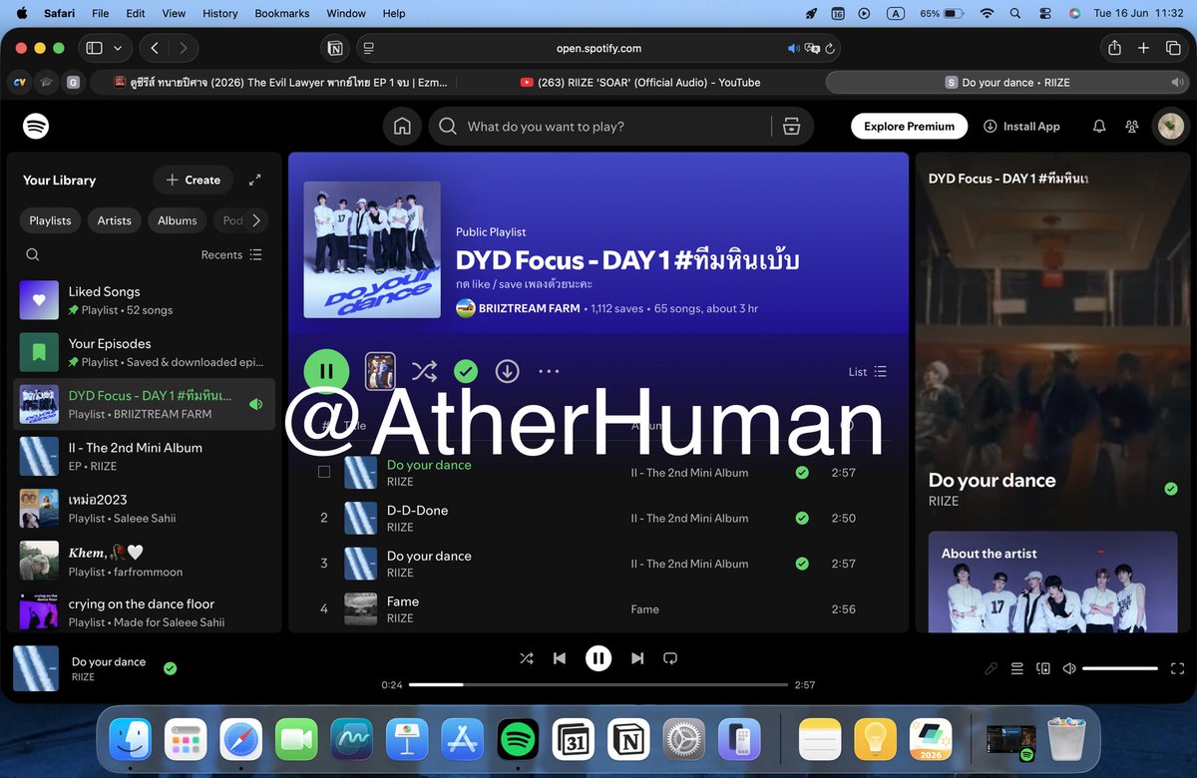Open crying on the dance floor playlist
The image size is (1197, 778).
(144, 611)
